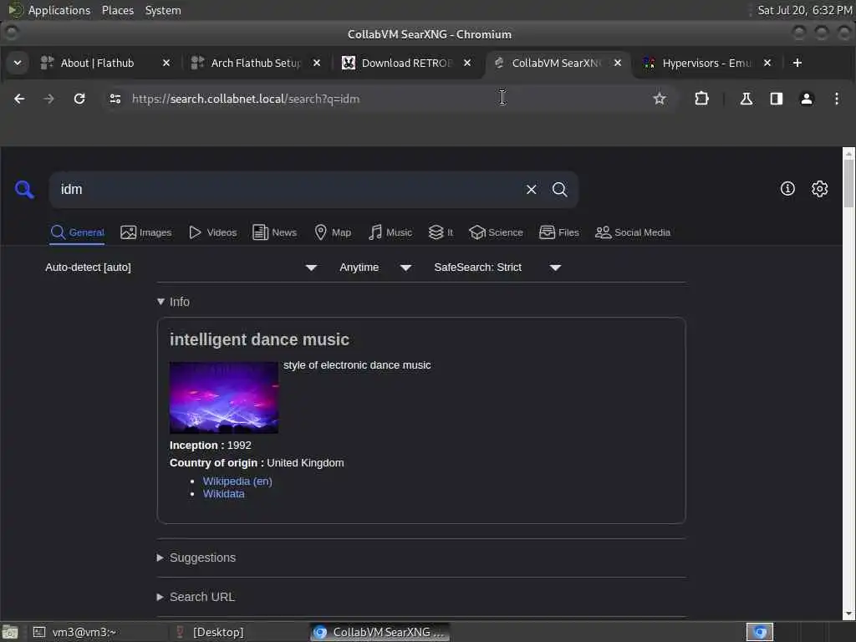This screenshot has width=856, height=642.
Task: Open the Auto-detect language dropdown
Action: click(x=181, y=267)
